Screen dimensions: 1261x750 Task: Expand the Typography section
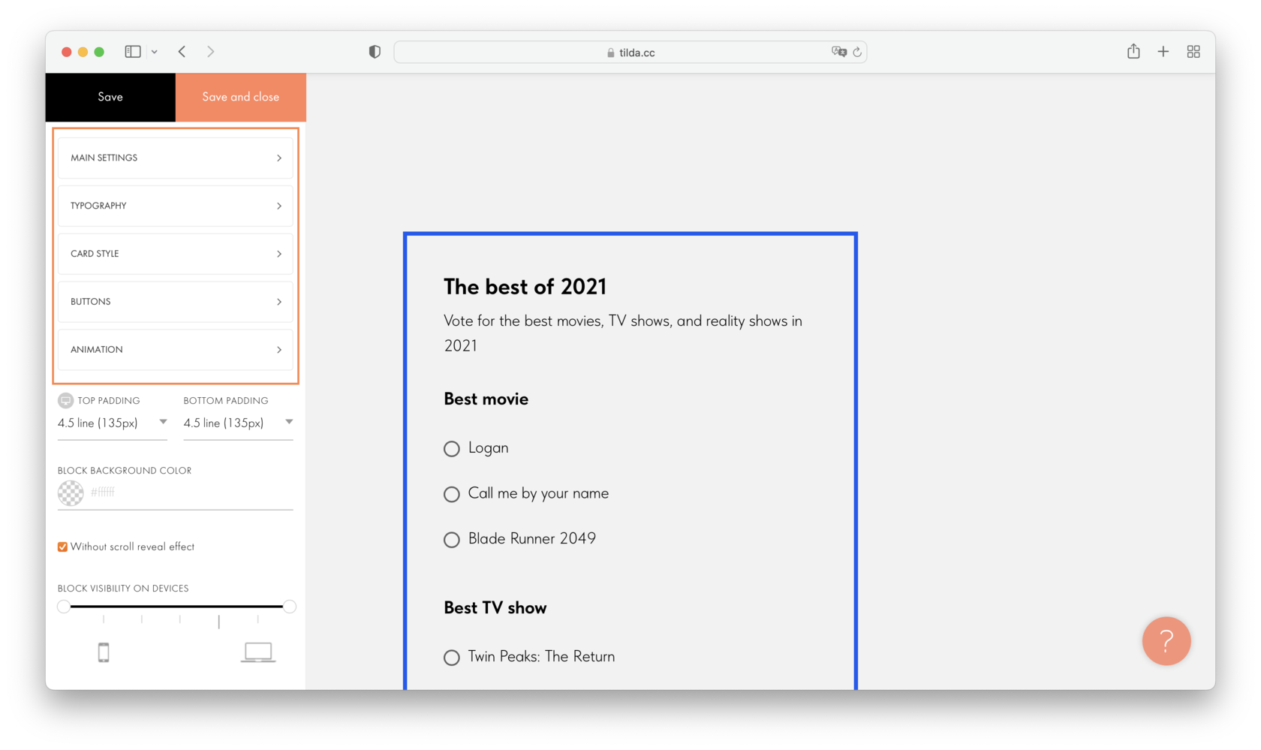pos(176,206)
